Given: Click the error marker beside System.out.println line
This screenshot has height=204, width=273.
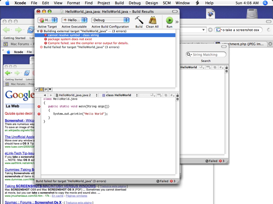Looking at the screenshot, I should point(39,114).
